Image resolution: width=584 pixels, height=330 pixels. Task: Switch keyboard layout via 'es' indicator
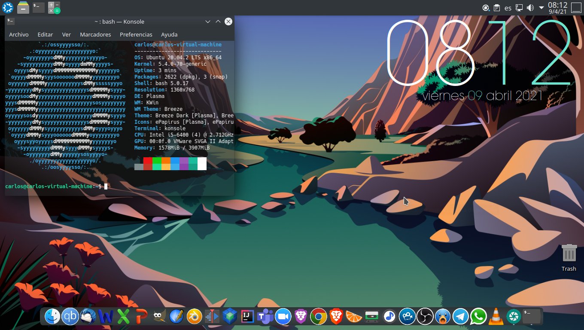(x=508, y=8)
